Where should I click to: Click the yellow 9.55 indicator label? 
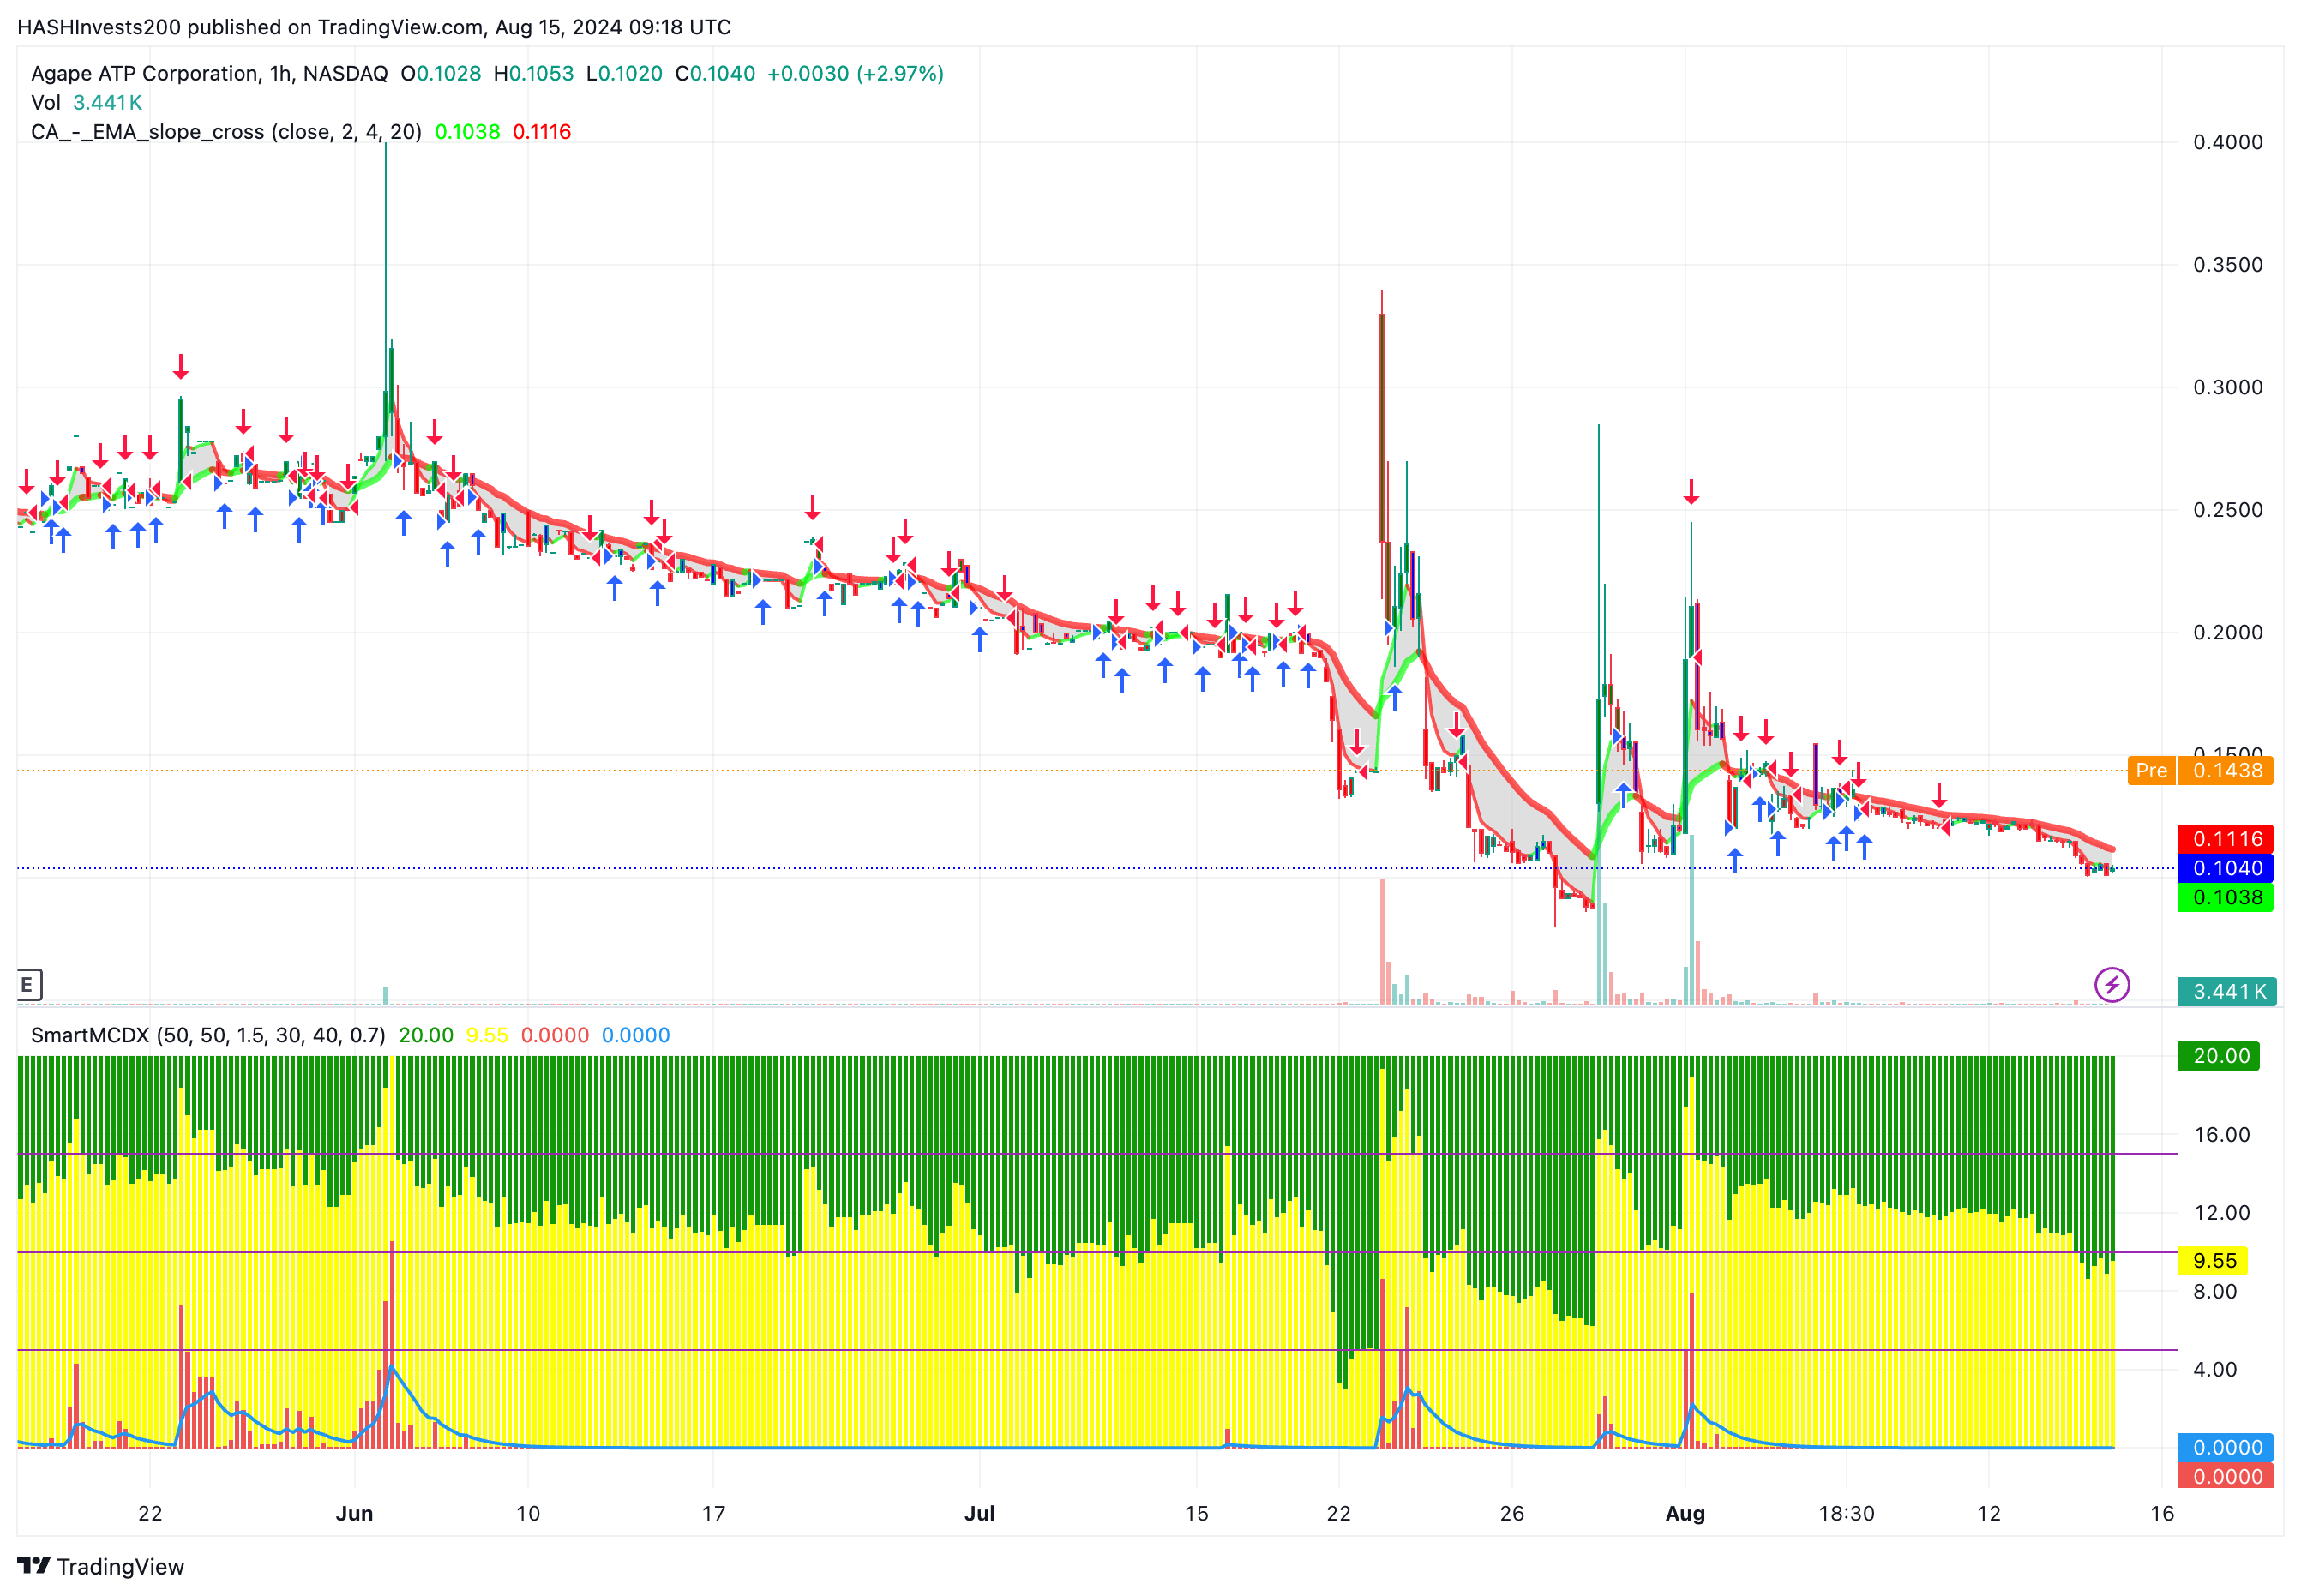click(2213, 1261)
